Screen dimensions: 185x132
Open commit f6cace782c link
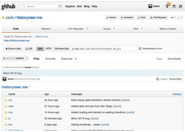[x=175, y=79]
